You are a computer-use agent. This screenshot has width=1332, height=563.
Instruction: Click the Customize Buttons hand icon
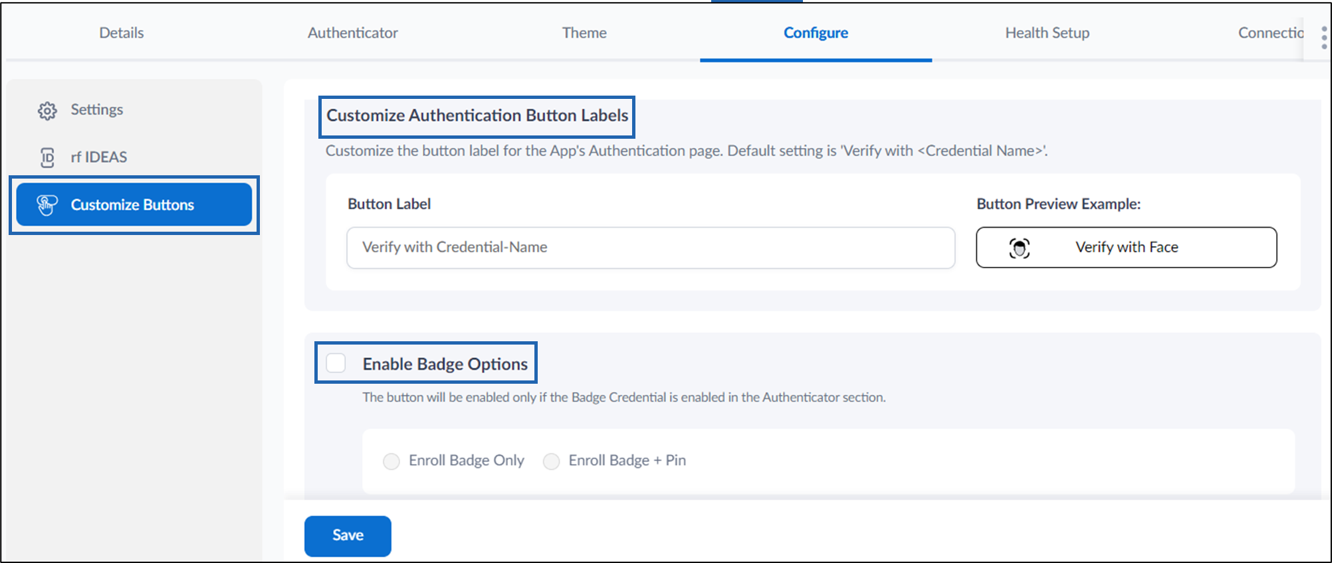click(47, 205)
